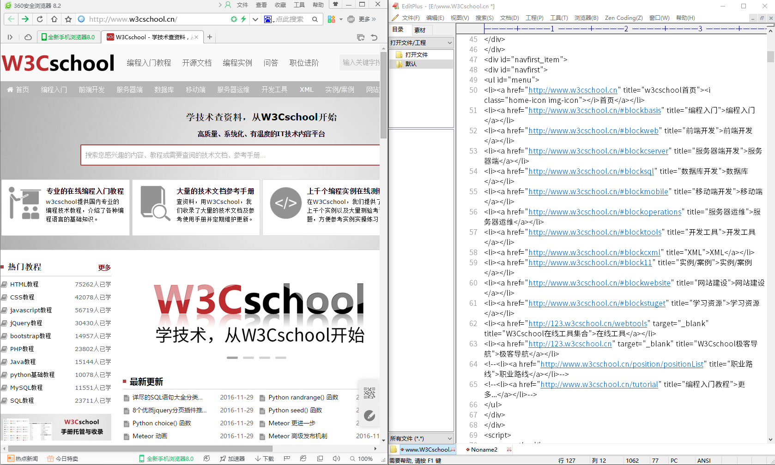Open the extensions grid icon
Image resolution: width=775 pixels, height=465 pixels.
pos(331,19)
